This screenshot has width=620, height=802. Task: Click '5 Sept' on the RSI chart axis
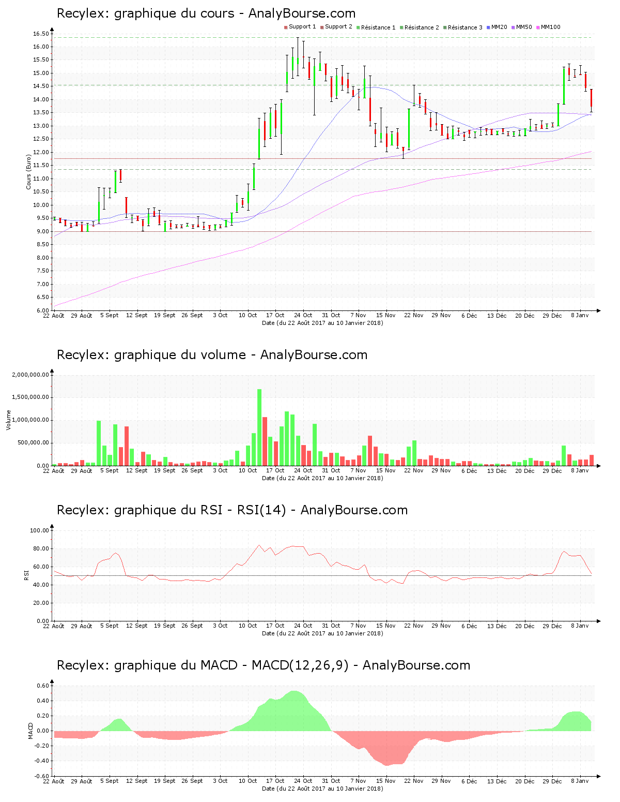(x=109, y=626)
